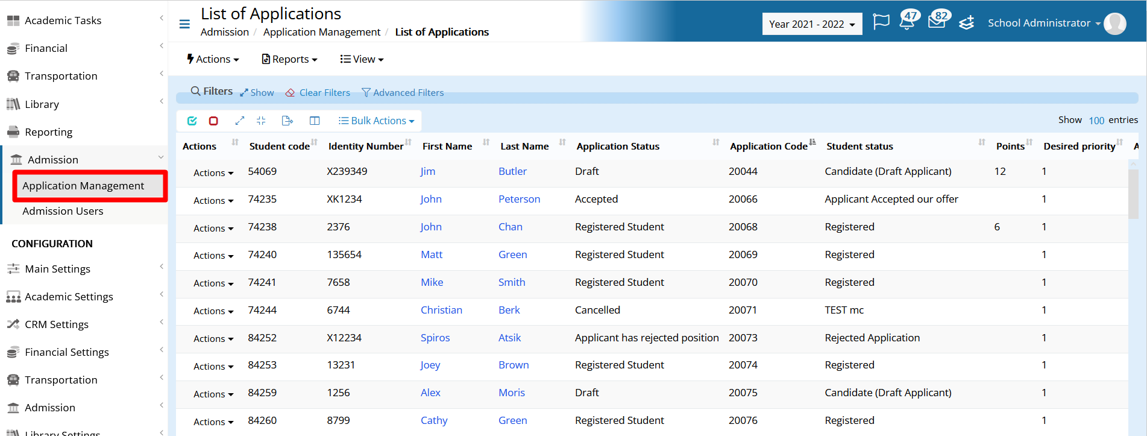Click the add layers icon in header
Screen dimensions: 1147x436
click(x=967, y=23)
